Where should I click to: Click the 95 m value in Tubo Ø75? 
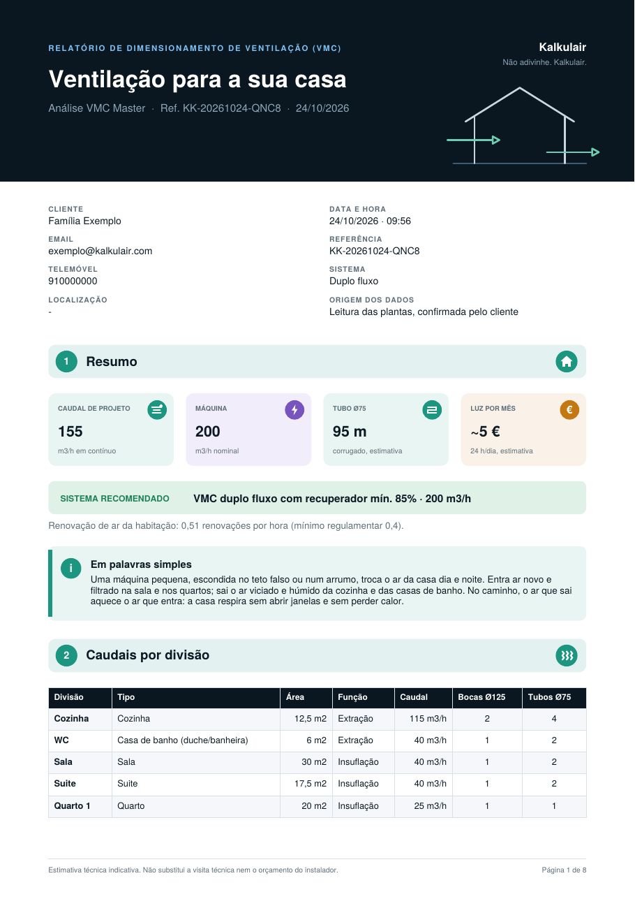click(350, 432)
